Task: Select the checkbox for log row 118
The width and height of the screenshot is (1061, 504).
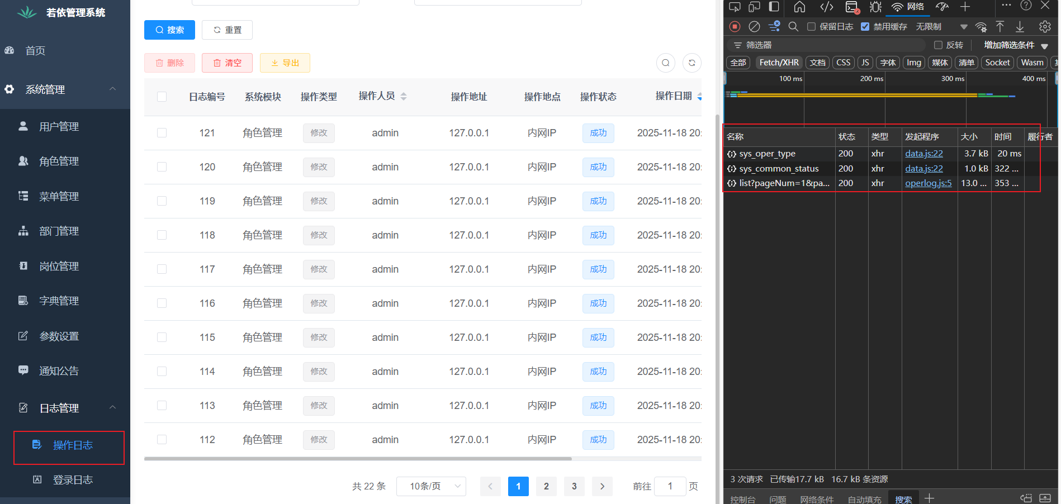Action: (x=162, y=235)
